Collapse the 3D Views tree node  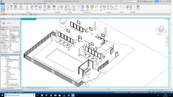[3, 71]
